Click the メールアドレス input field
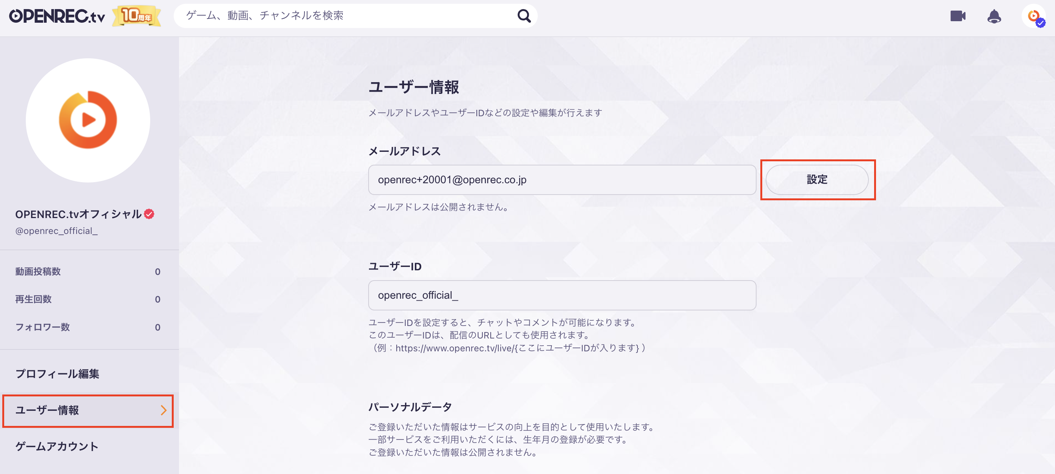The image size is (1055, 474). coord(562,179)
